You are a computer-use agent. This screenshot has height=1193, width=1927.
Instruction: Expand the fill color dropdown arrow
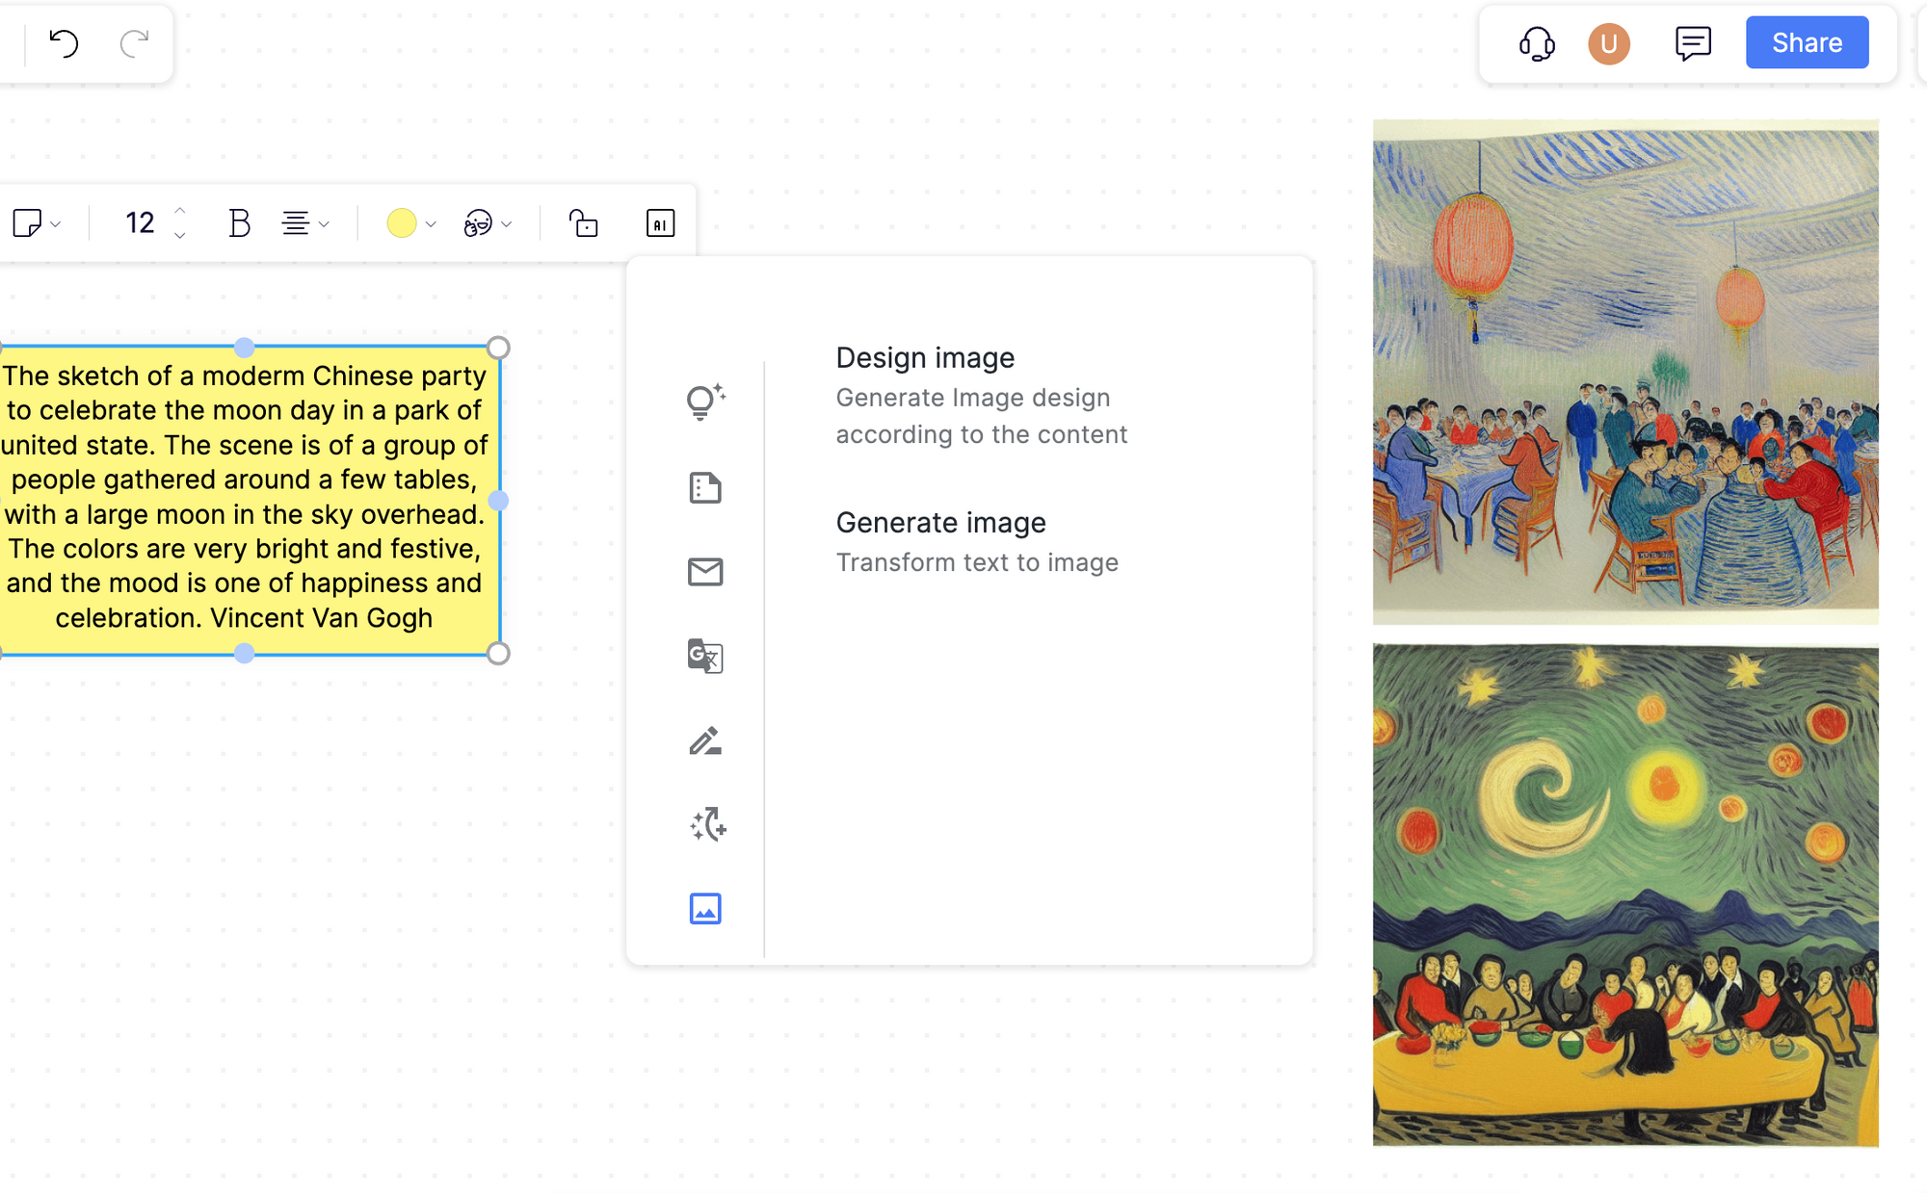[431, 224]
